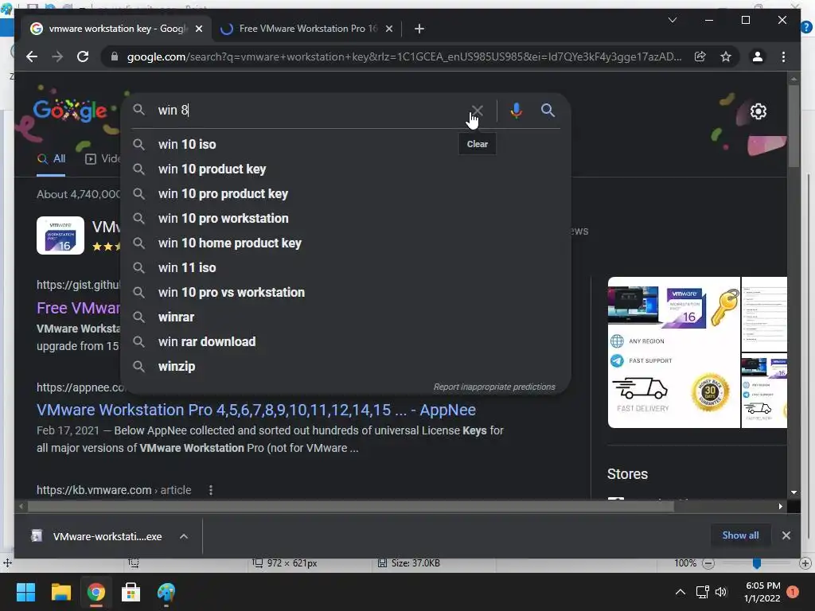The height and width of the screenshot is (611, 815).
Task: Select suggestion 'winrar'
Action: 345,317
